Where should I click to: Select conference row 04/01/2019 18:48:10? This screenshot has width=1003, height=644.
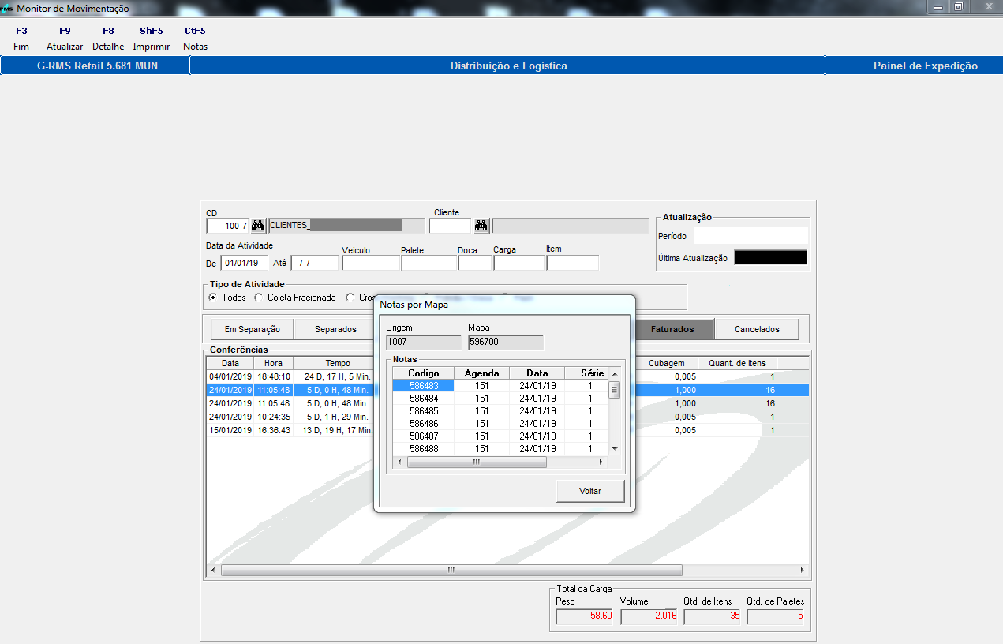(507, 377)
